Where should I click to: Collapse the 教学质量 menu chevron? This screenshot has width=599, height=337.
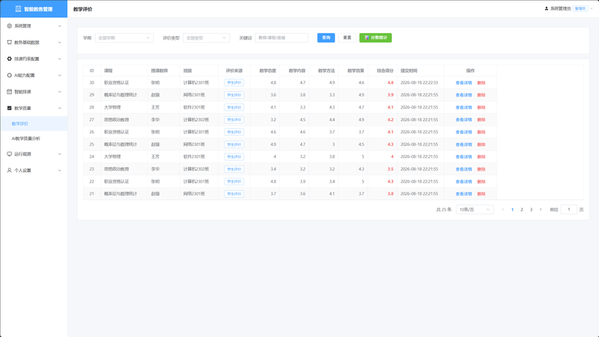(x=60, y=108)
